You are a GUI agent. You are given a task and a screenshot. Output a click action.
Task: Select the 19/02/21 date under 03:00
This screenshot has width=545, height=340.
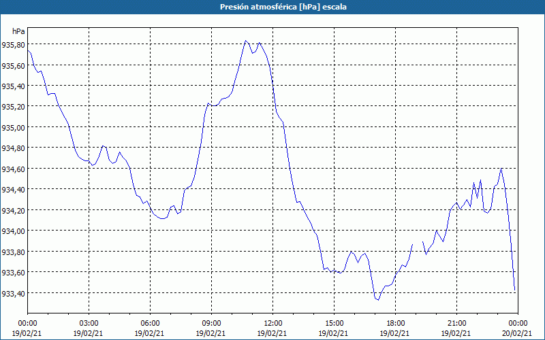[x=89, y=333]
